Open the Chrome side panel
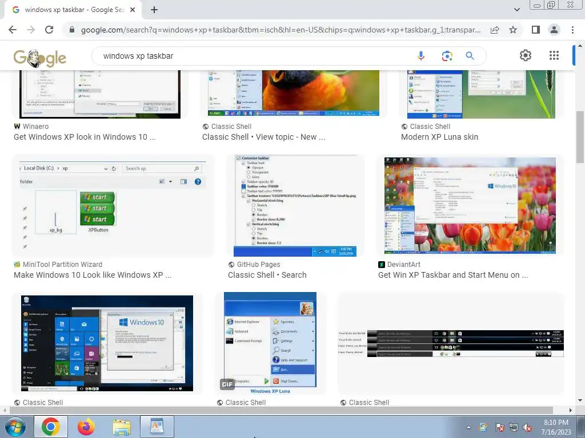Viewport: 585px width, 438px height. tap(536, 30)
